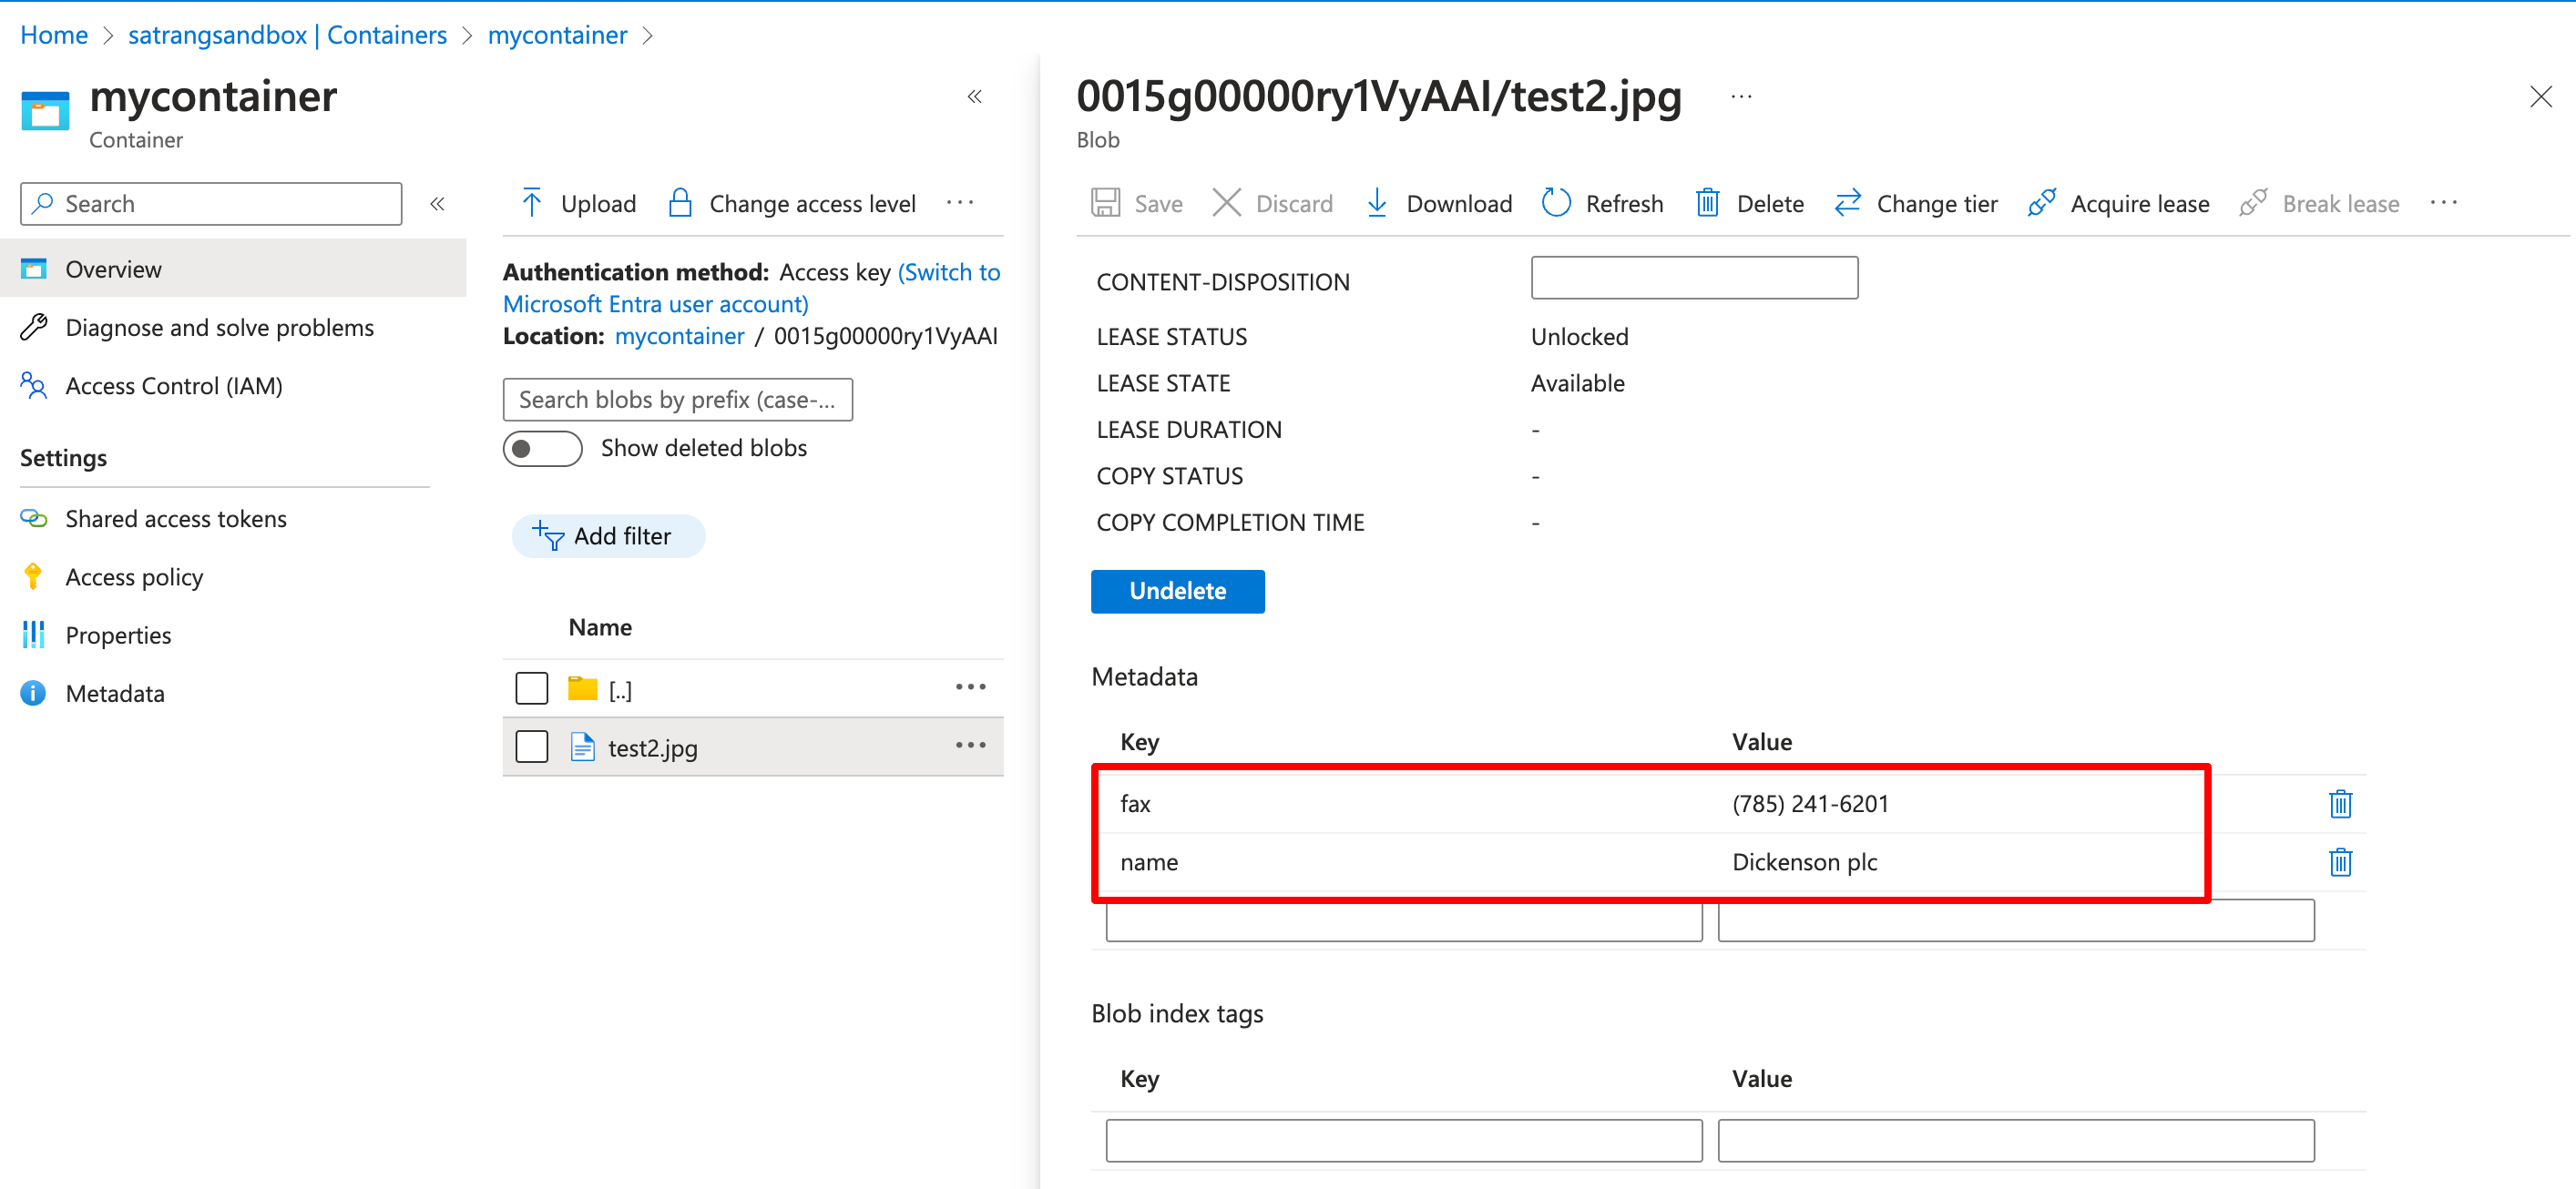Click the Upload arrow icon

pyautogui.click(x=532, y=203)
